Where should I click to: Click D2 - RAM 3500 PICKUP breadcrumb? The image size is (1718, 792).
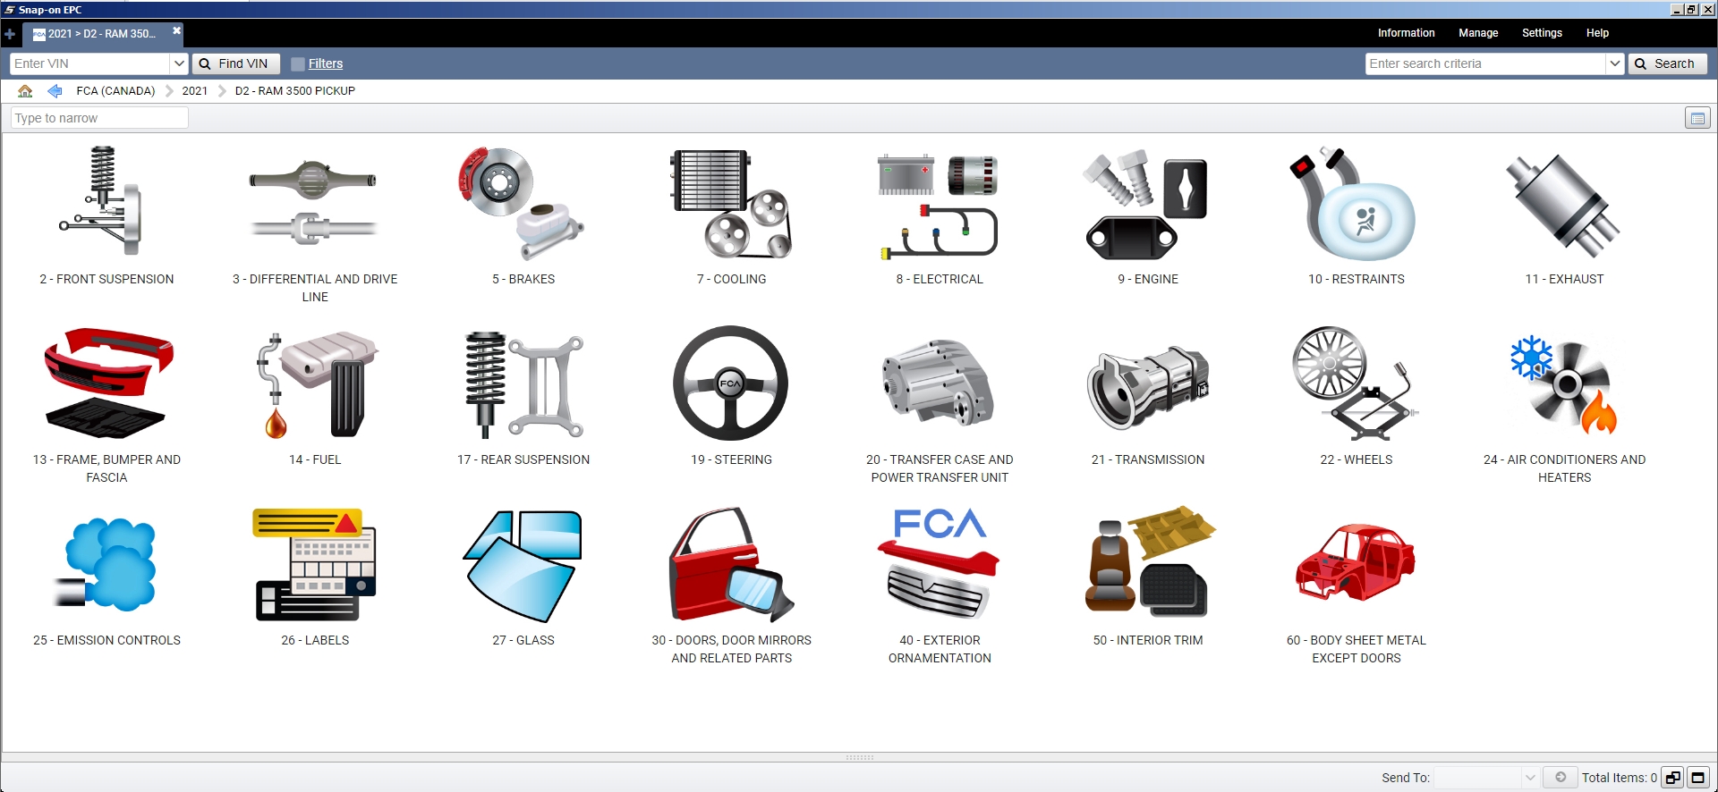point(295,90)
